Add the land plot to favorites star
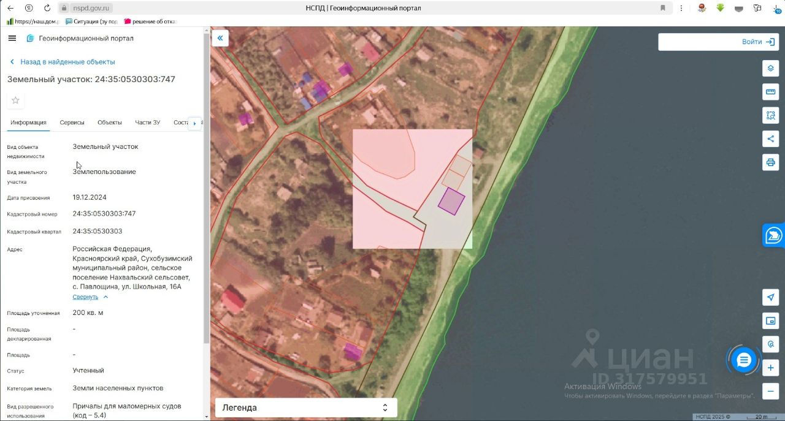Viewport: 785px width, 421px height. click(15, 101)
